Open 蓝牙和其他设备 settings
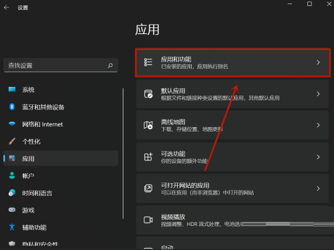 [61, 107]
